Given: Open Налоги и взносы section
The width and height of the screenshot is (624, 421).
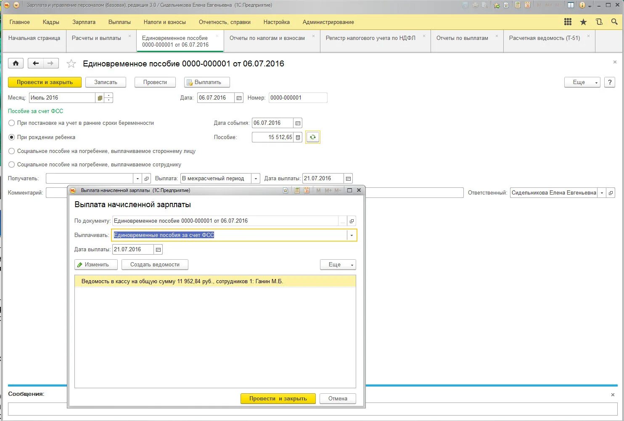Looking at the screenshot, I should tap(164, 22).
